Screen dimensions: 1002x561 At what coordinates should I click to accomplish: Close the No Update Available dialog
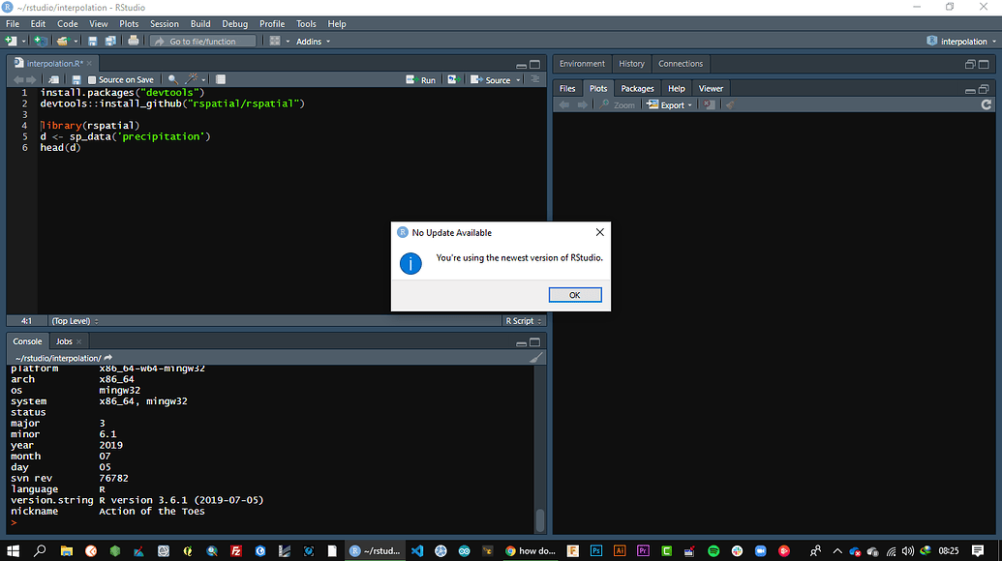[599, 232]
